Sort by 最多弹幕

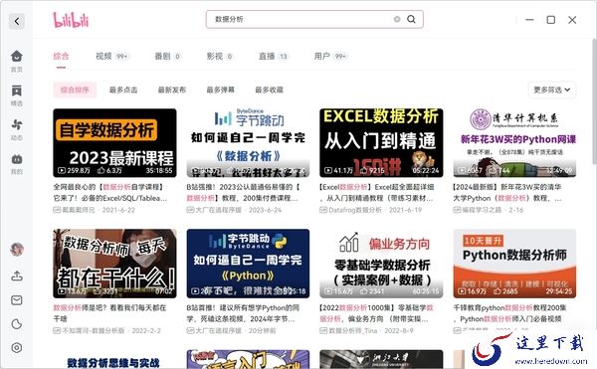(221, 90)
